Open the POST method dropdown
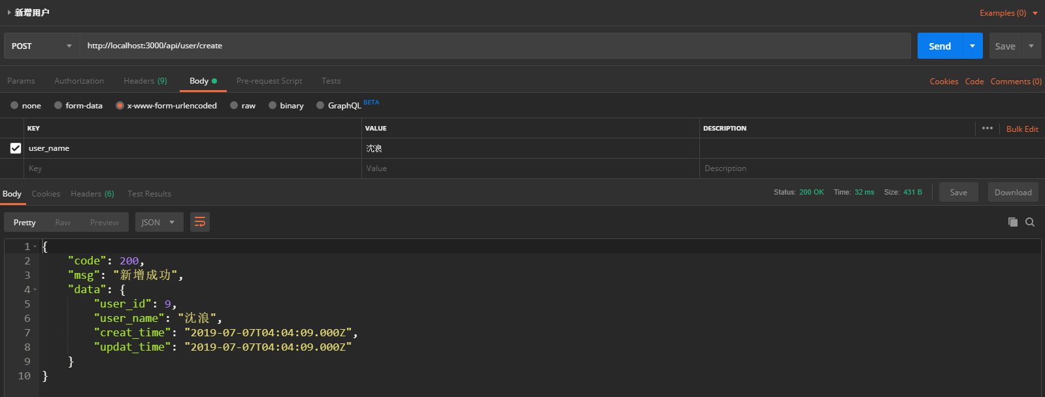 tap(41, 46)
